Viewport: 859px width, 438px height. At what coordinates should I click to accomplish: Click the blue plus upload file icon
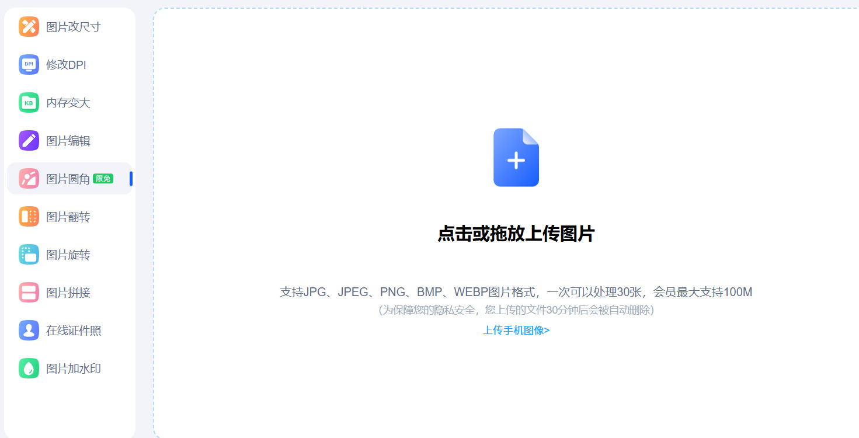(x=516, y=157)
